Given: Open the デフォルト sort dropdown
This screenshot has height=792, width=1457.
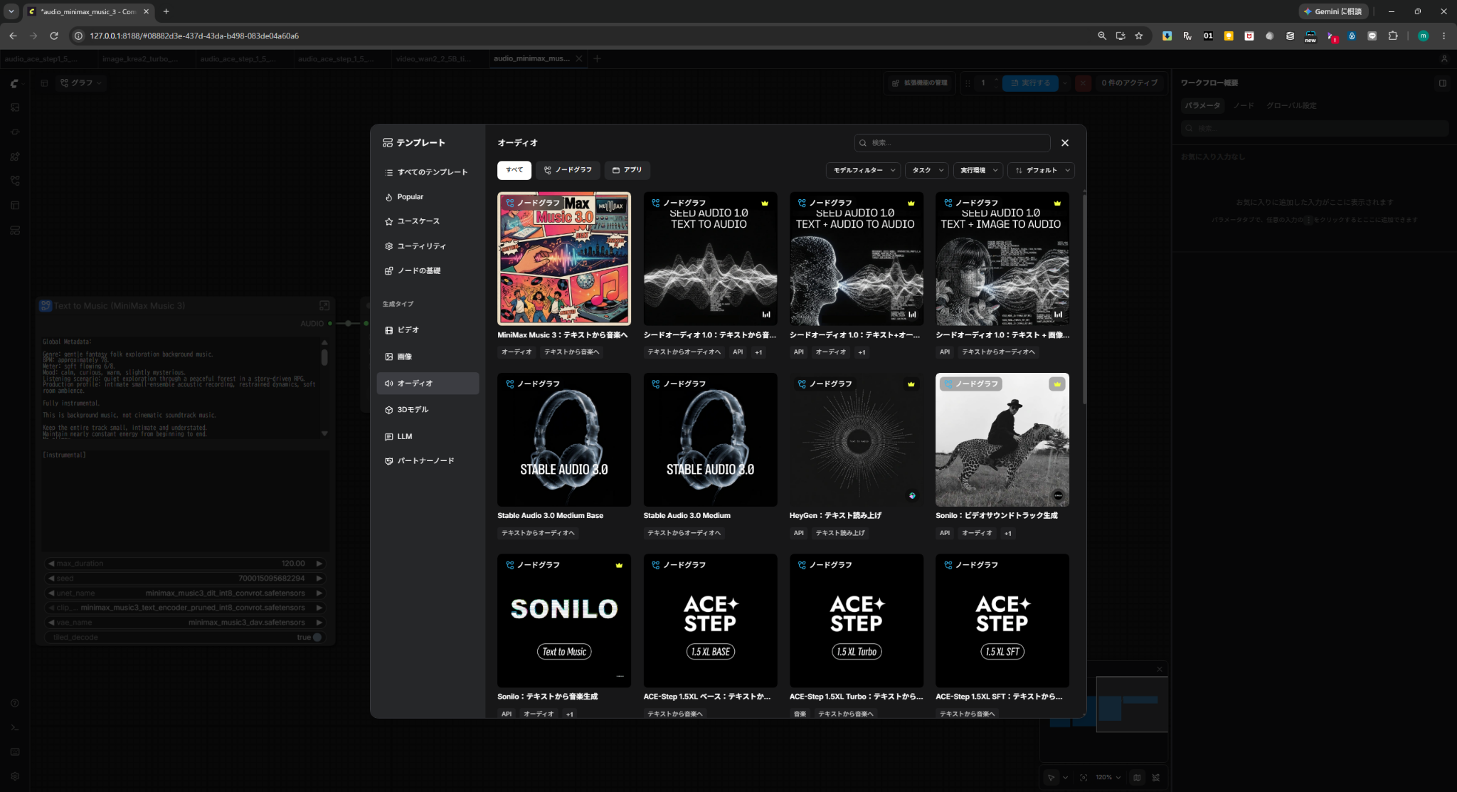Looking at the screenshot, I should pyautogui.click(x=1041, y=170).
